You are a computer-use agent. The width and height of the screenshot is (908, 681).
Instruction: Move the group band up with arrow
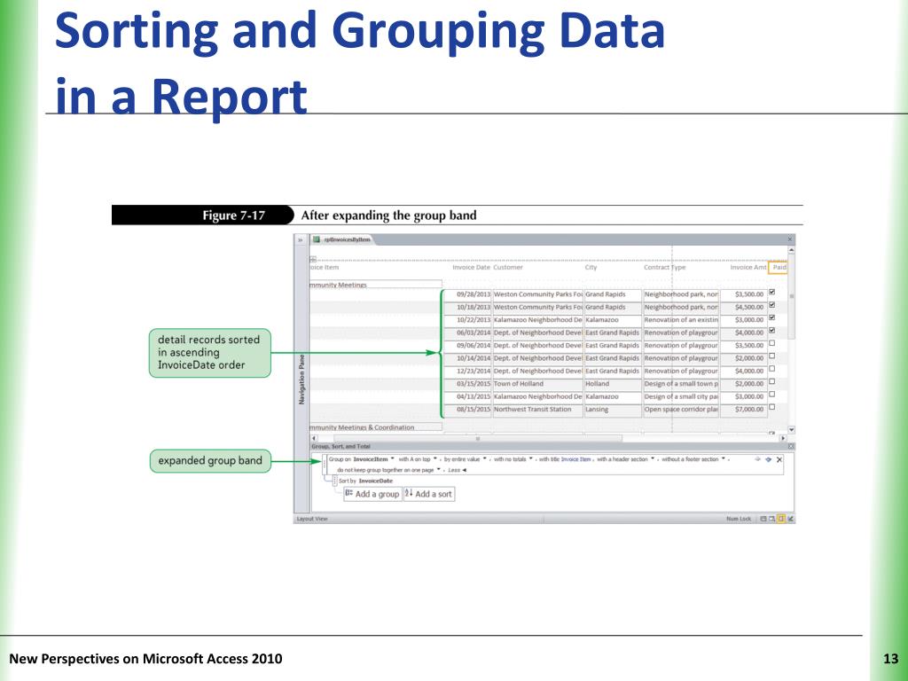757,460
